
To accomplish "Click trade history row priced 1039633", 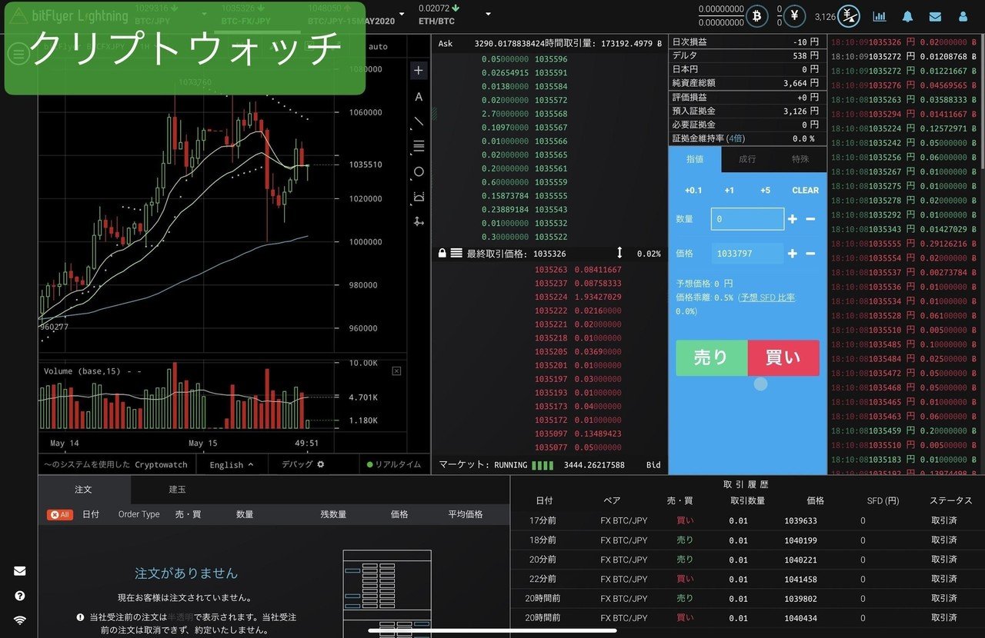I will tap(747, 520).
